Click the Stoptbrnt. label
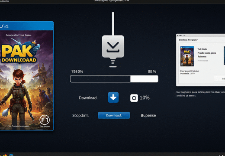Screen dimensions: 225x156 point(80,115)
